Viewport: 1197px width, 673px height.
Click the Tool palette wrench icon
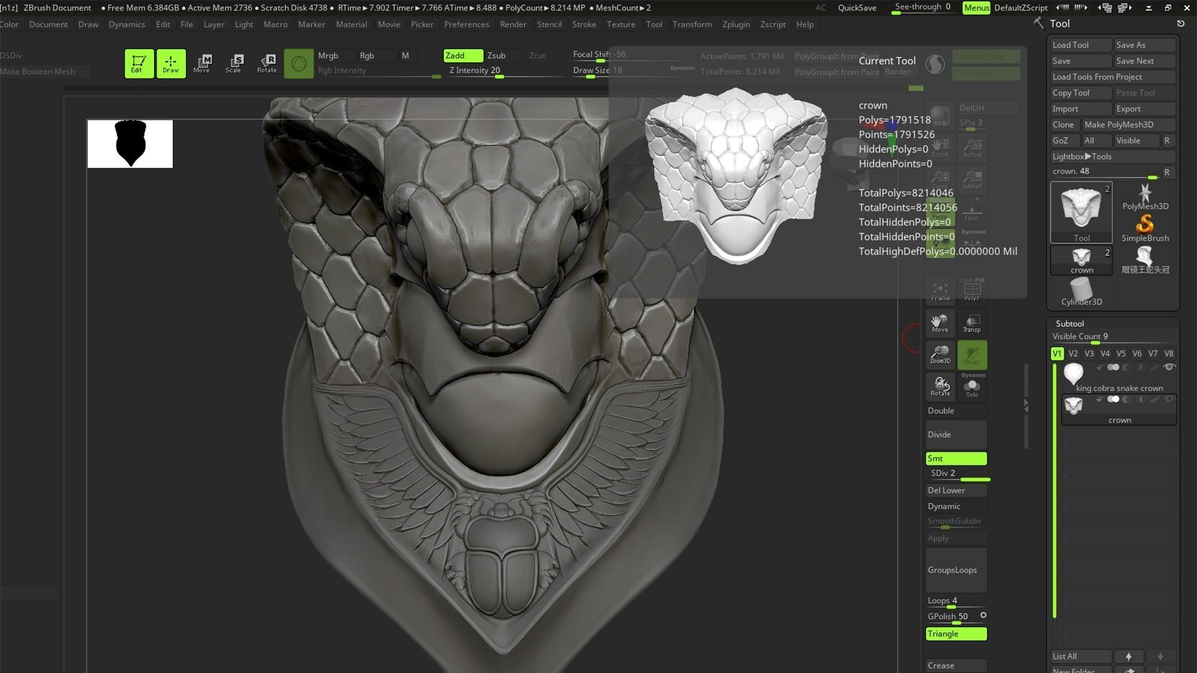click(1038, 23)
